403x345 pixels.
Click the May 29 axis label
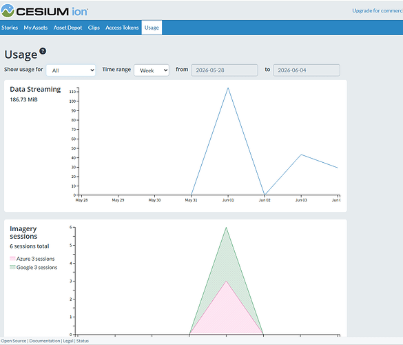[118, 200]
